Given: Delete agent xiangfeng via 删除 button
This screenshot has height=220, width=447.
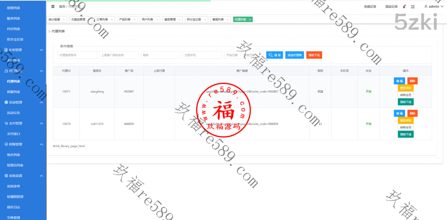Looking at the screenshot, I should pyautogui.click(x=413, y=81).
